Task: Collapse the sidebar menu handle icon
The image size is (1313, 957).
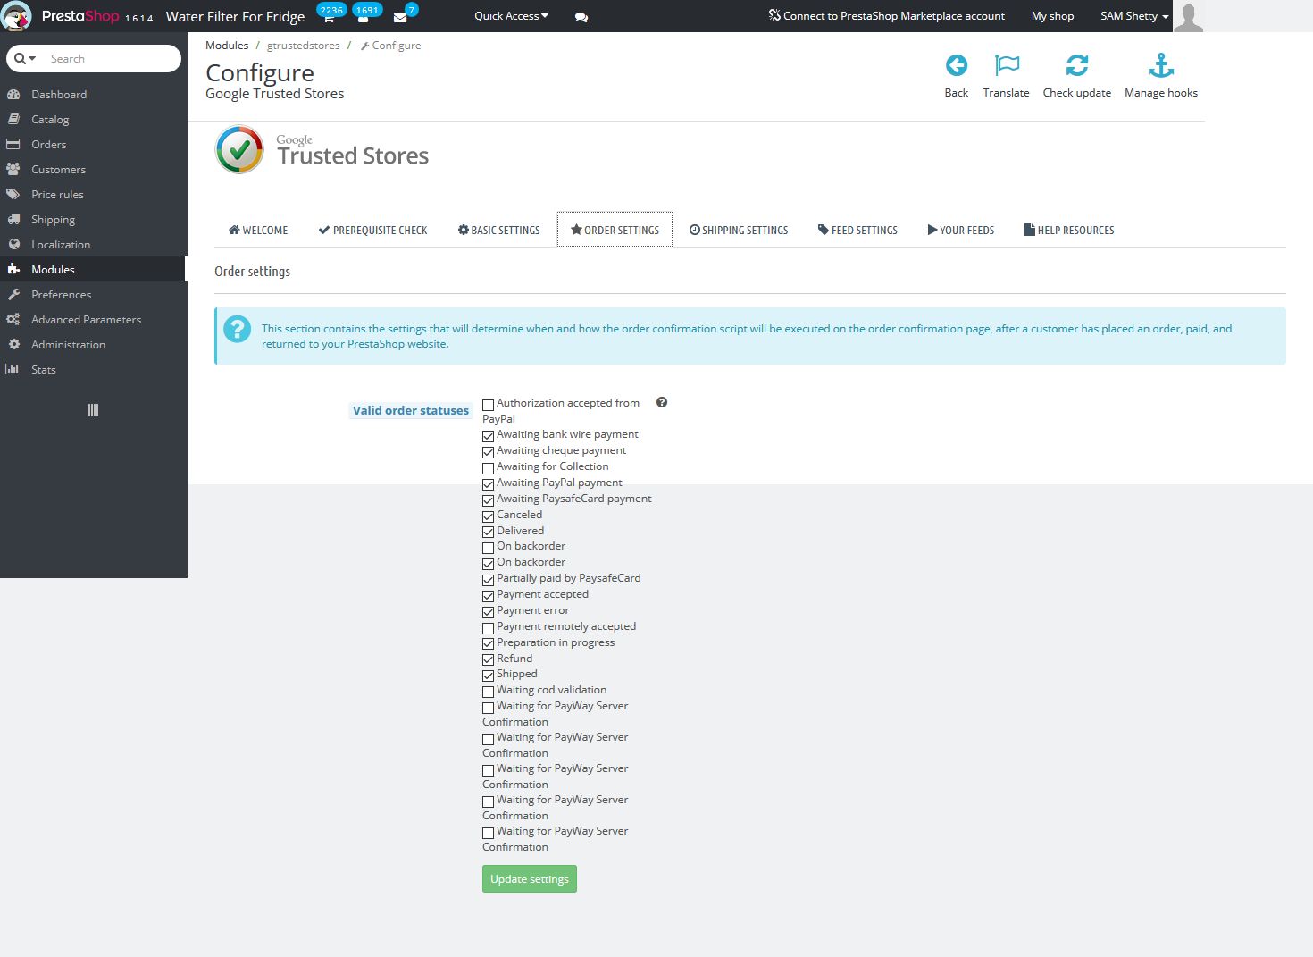Action: tap(93, 410)
